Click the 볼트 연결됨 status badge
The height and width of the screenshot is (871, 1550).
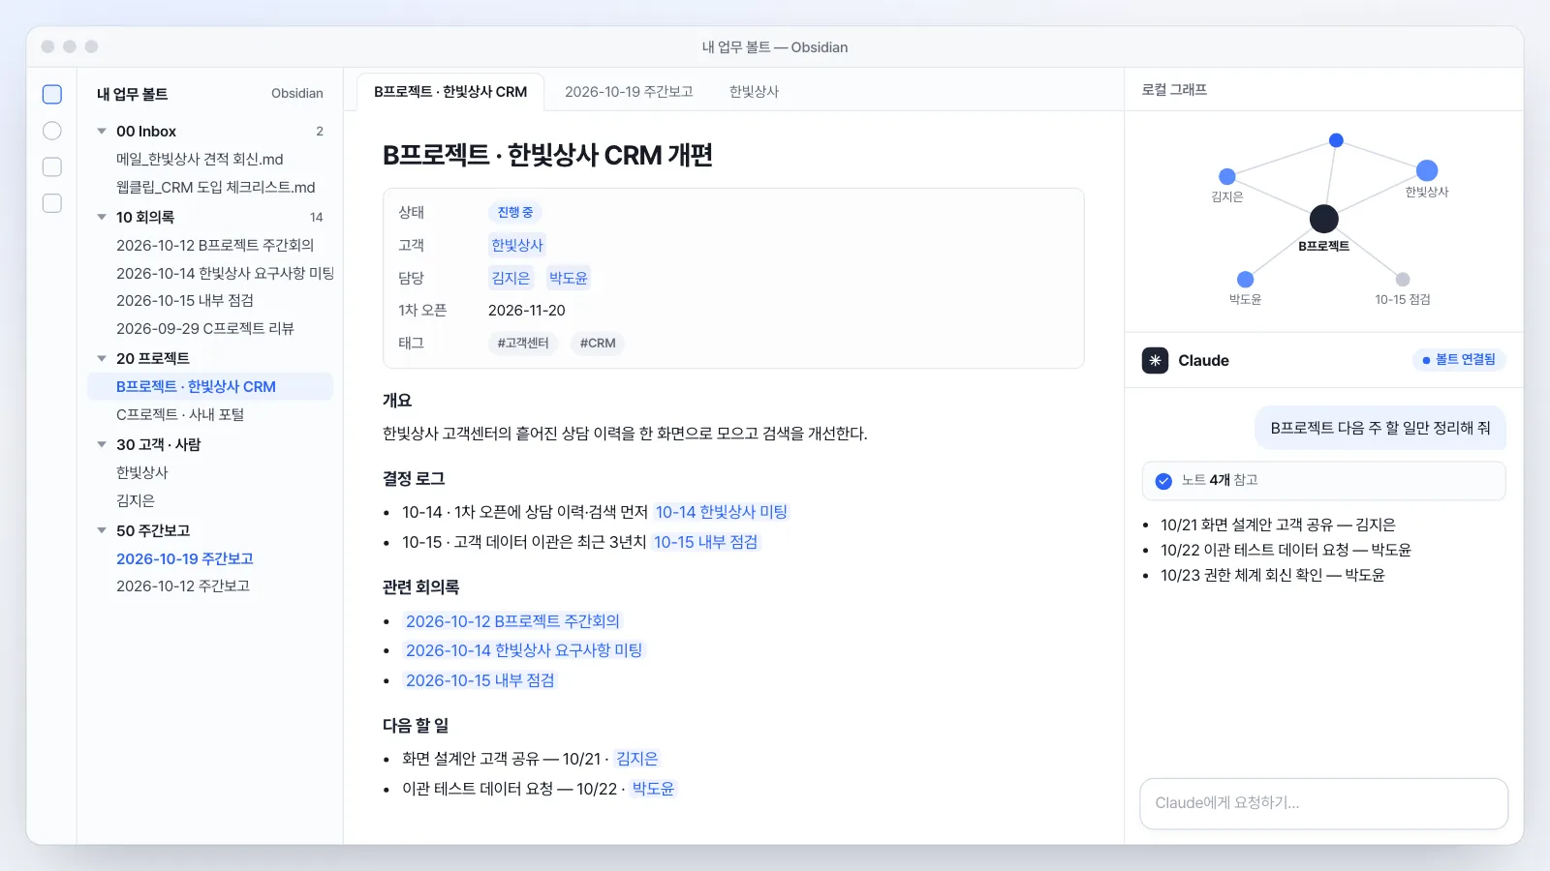(1459, 360)
